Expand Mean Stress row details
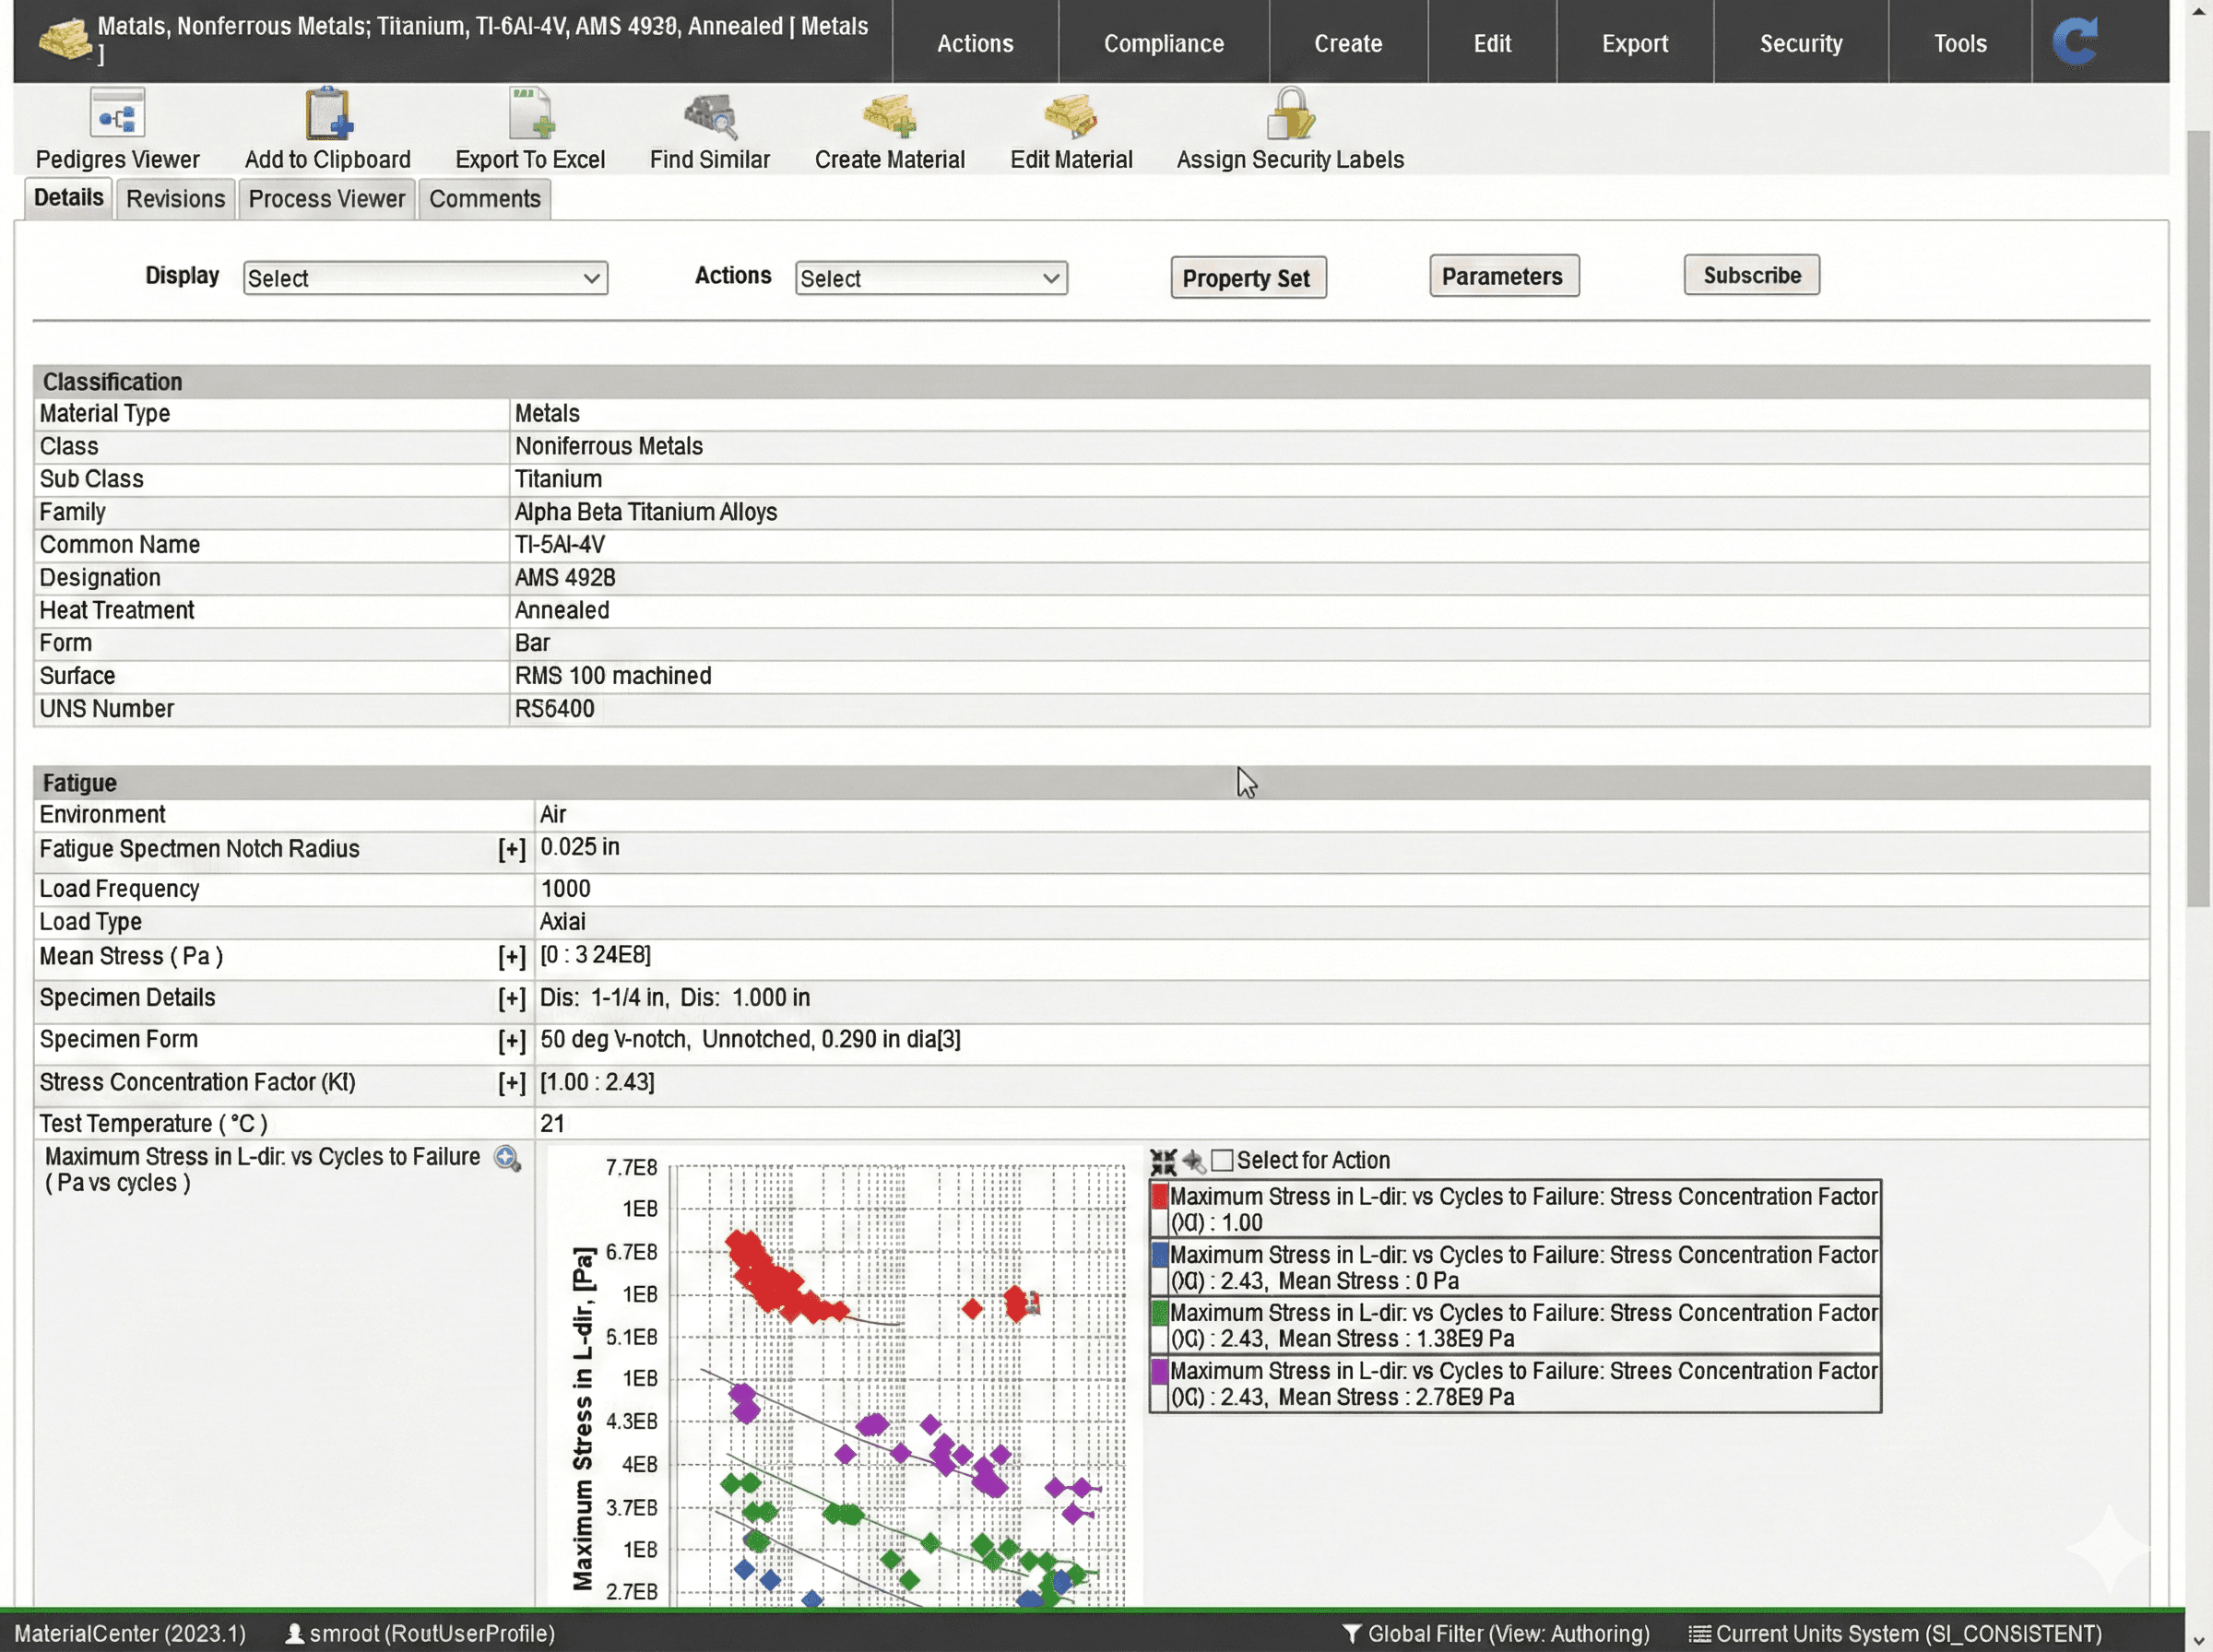The image size is (2213, 1652). click(512, 957)
